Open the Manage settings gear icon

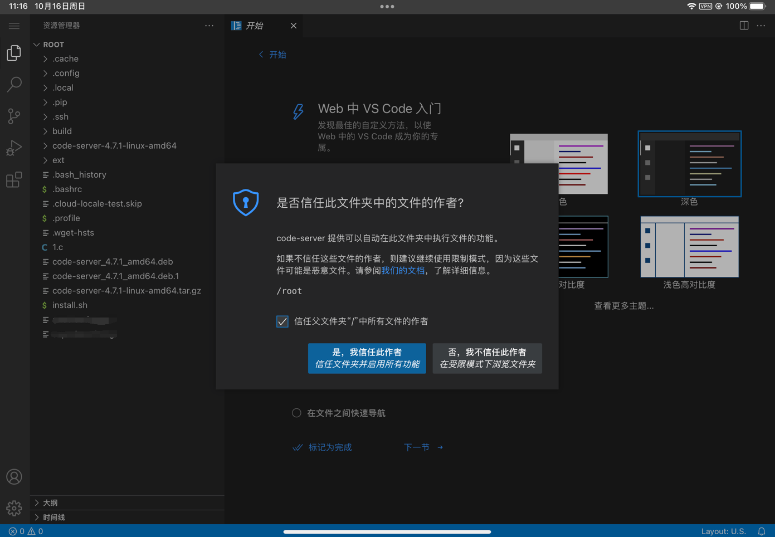coord(14,508)
